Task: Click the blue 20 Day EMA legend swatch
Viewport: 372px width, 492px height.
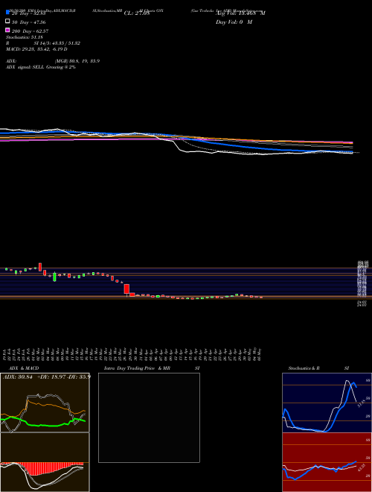Action: (7, 13)
